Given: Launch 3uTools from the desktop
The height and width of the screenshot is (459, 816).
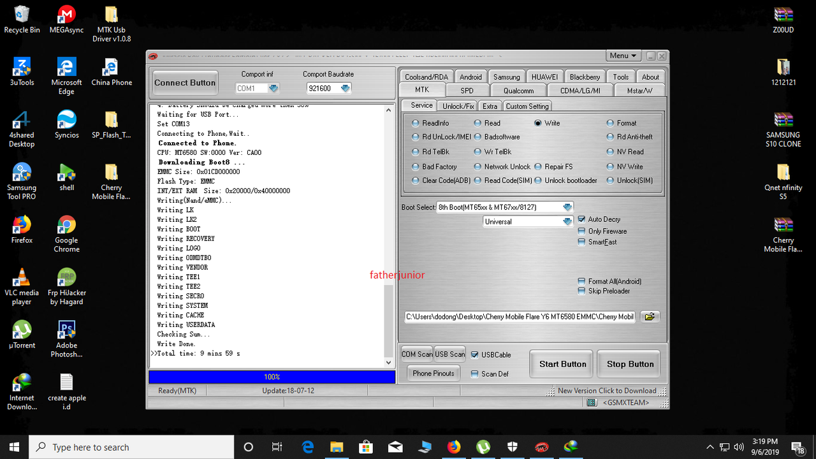Looking at the screenshot, I should point(22,71).
